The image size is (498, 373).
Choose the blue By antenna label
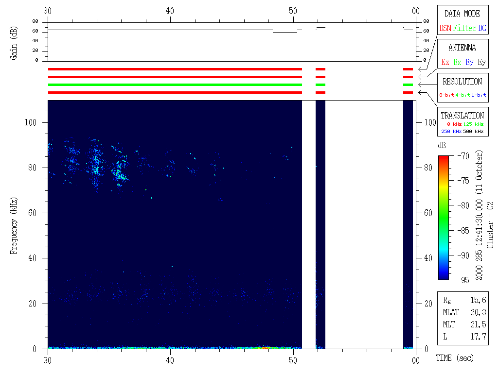pos(470,63)
